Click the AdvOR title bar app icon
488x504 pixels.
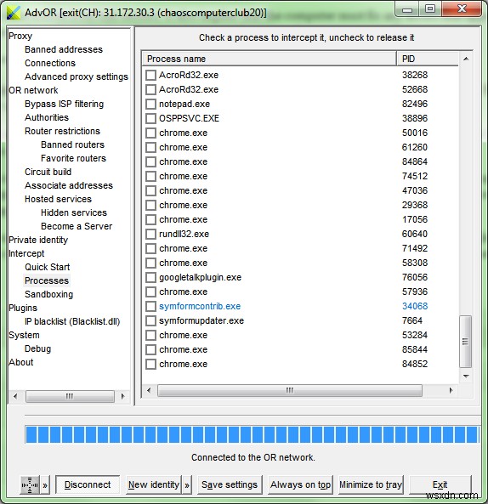click(x=14, y=13)
